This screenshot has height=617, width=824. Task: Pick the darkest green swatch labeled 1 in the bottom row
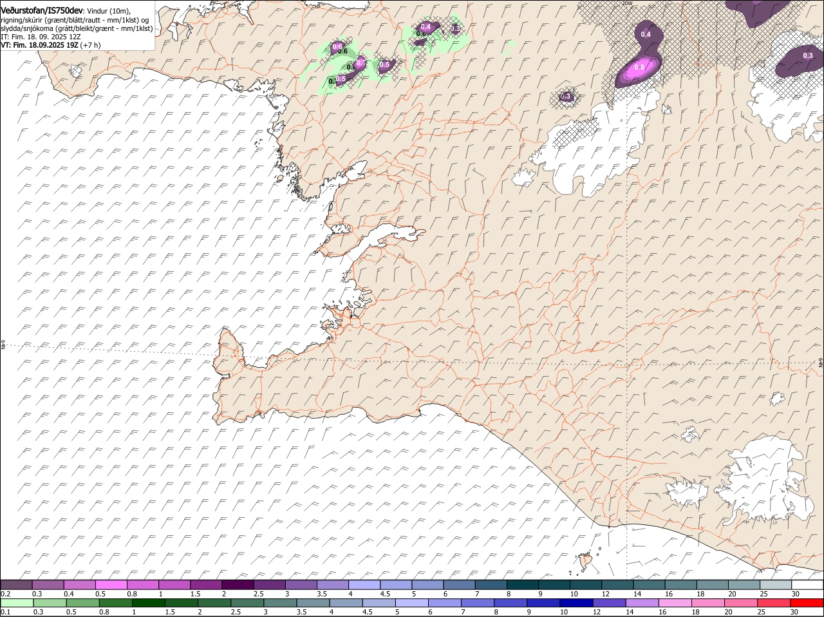[148, 603]
